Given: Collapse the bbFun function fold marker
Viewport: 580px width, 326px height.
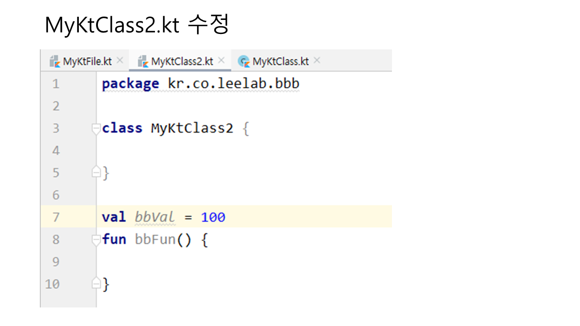Looking at the screenshot, I should (x=96, y=240).
